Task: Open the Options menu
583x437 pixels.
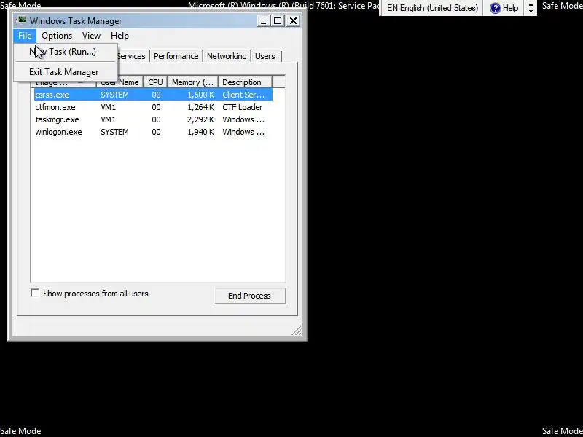Action: click(x=57, y=36)
